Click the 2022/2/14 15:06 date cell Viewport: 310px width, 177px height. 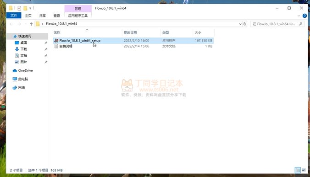coord(136,46)
